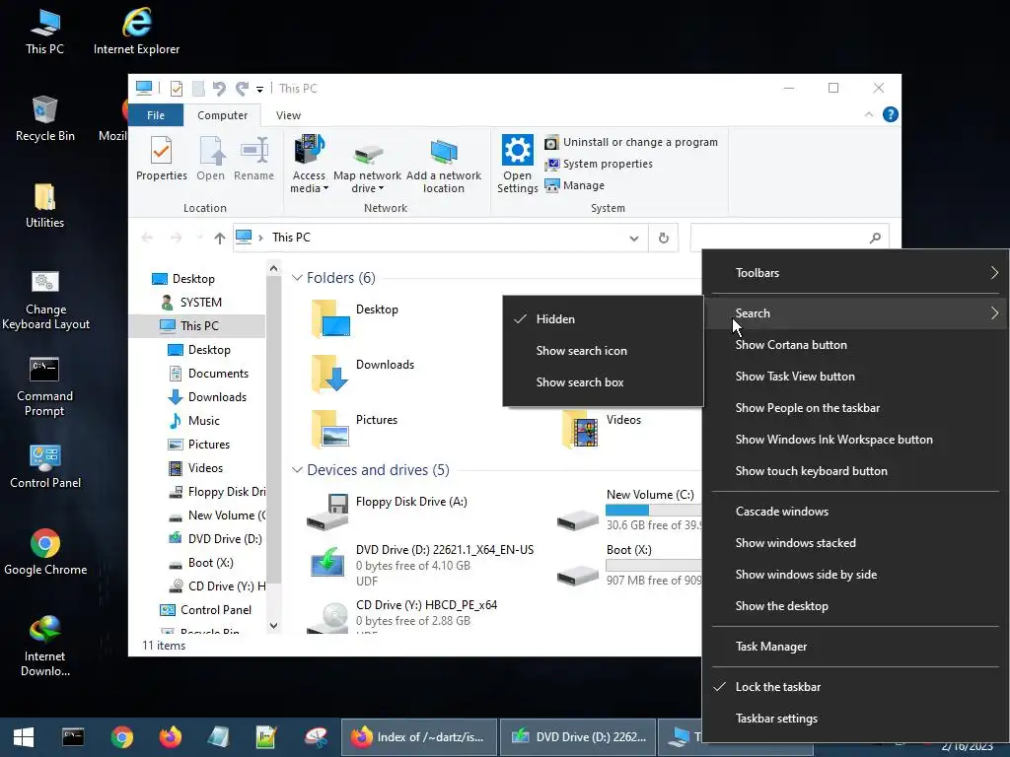Collapse Devices and drives (5) group
The height and width of the screenshot is (757, 1010).
[297, 470]
